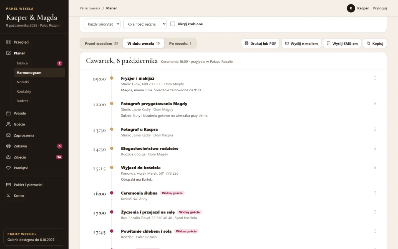Click drag handle for Życzenia i przejazd na salę

(x=375, y=212)
